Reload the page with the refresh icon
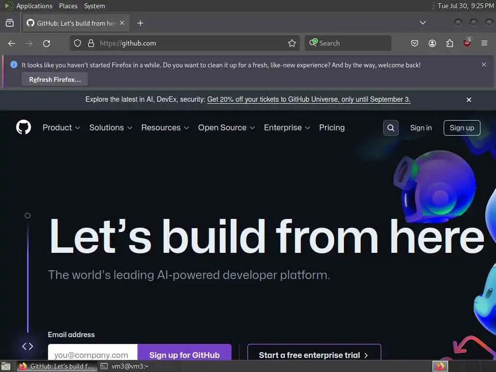496x372 pixels. [46, 43]
